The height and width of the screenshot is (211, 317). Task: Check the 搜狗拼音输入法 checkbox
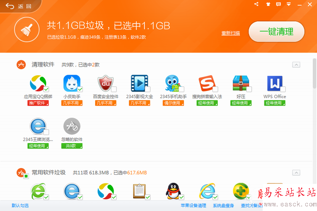click(215, 89)
